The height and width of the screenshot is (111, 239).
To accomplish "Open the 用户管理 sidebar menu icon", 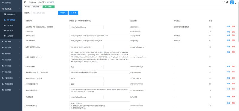I will (3, 42).
